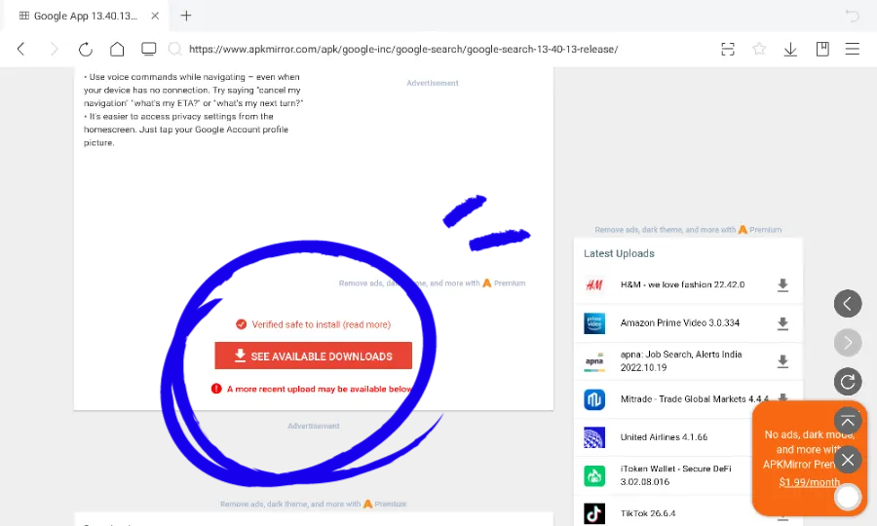Open H&M - we love fashion 22.42.0
This screenshot has height=526, width=877.
pos(682,284)
